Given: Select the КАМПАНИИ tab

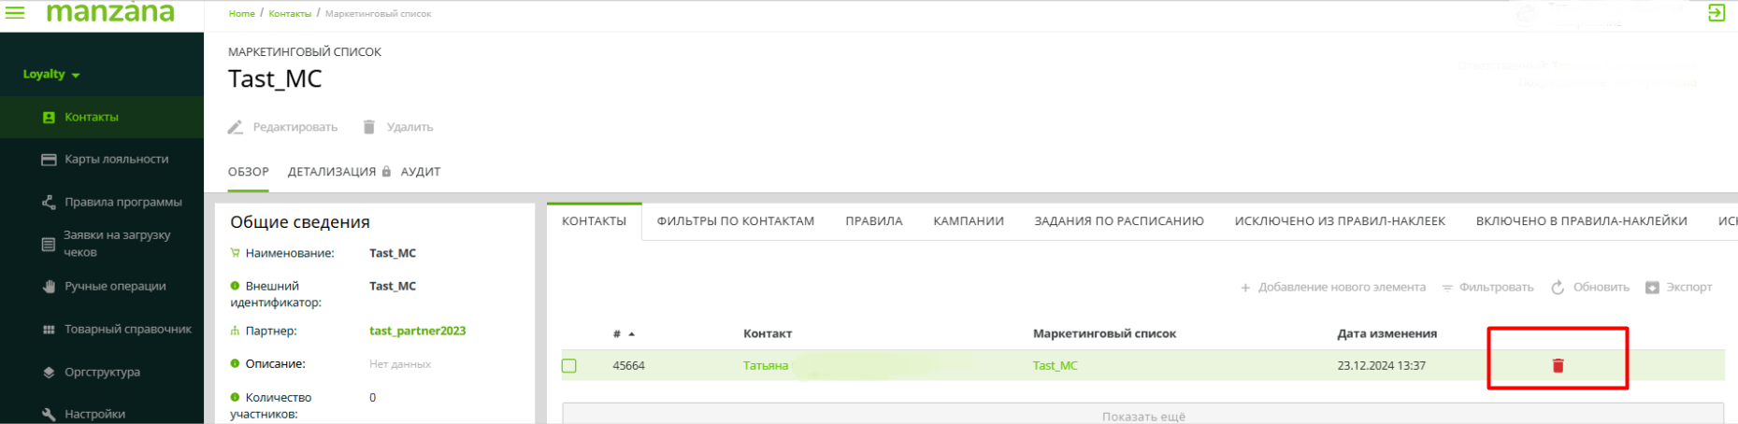Looking at the screenshot, I should (x=968, y=221).
